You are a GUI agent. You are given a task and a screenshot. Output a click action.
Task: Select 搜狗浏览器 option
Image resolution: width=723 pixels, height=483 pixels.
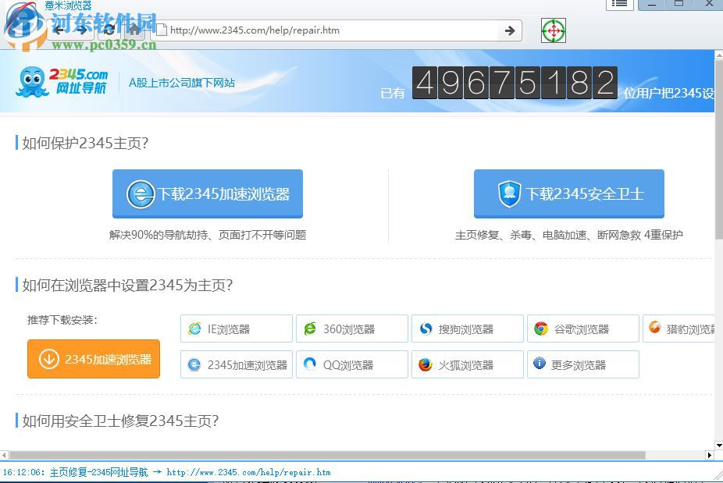(468, 329)
